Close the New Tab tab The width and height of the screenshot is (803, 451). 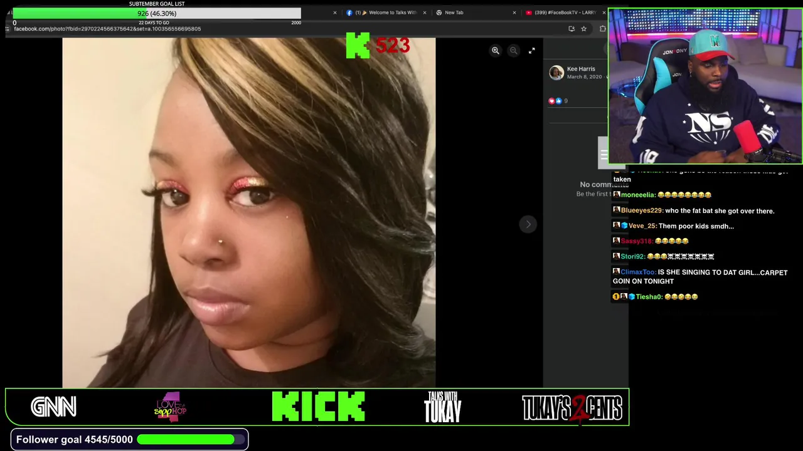514,13
